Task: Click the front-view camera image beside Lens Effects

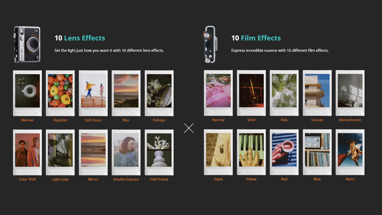Action: 27,44
